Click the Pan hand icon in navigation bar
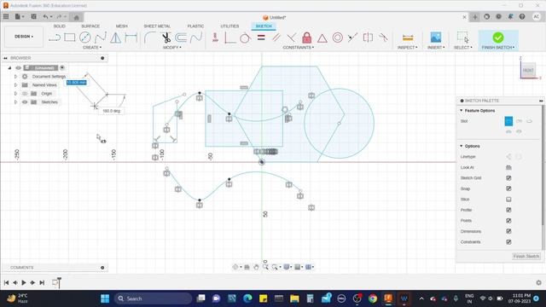This screenshot has width=546, height=307. 256,267
